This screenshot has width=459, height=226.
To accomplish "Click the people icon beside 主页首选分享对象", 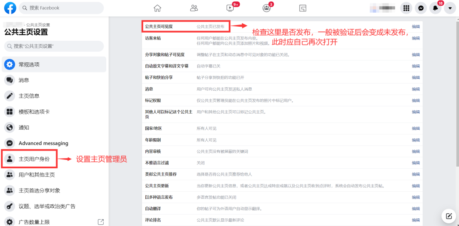I will click(x=10, y=191).
